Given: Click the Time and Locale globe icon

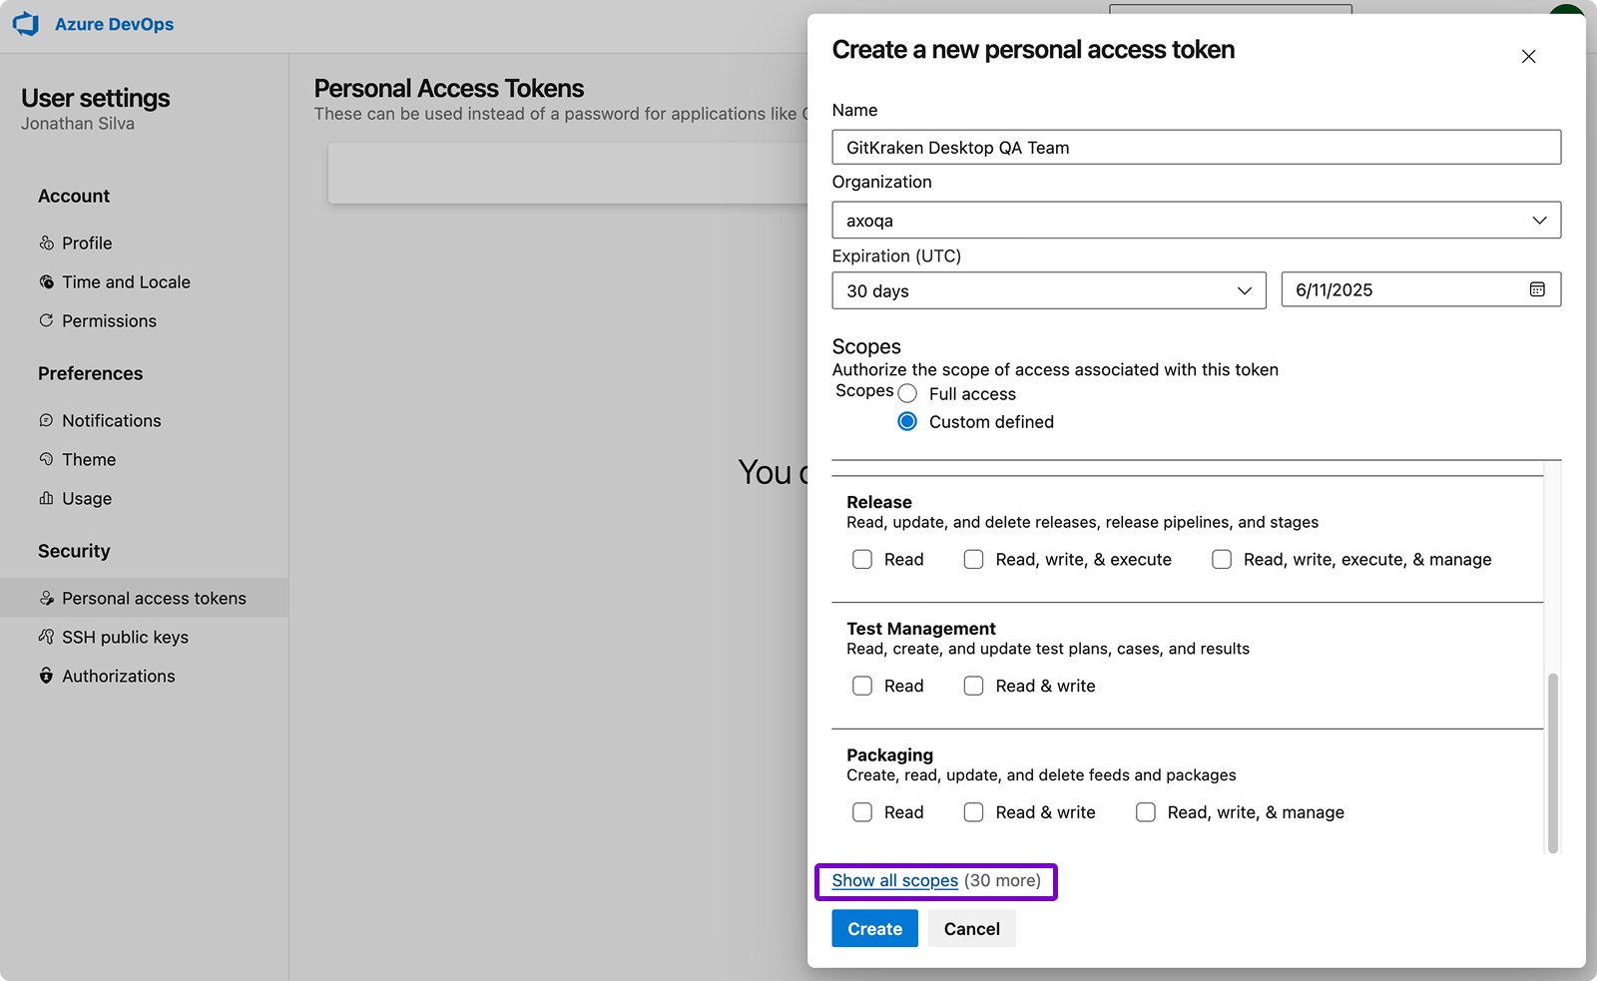Looking at the screenshot, I should tap(46, 281).
